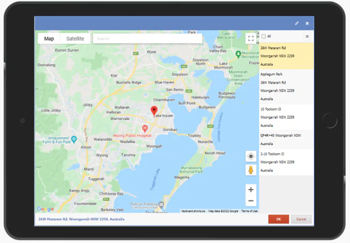Click the Amazement Farm & Fun Park marker
Image resolution: width=350 pixels, height=243 pixels.
coord(74,140)
